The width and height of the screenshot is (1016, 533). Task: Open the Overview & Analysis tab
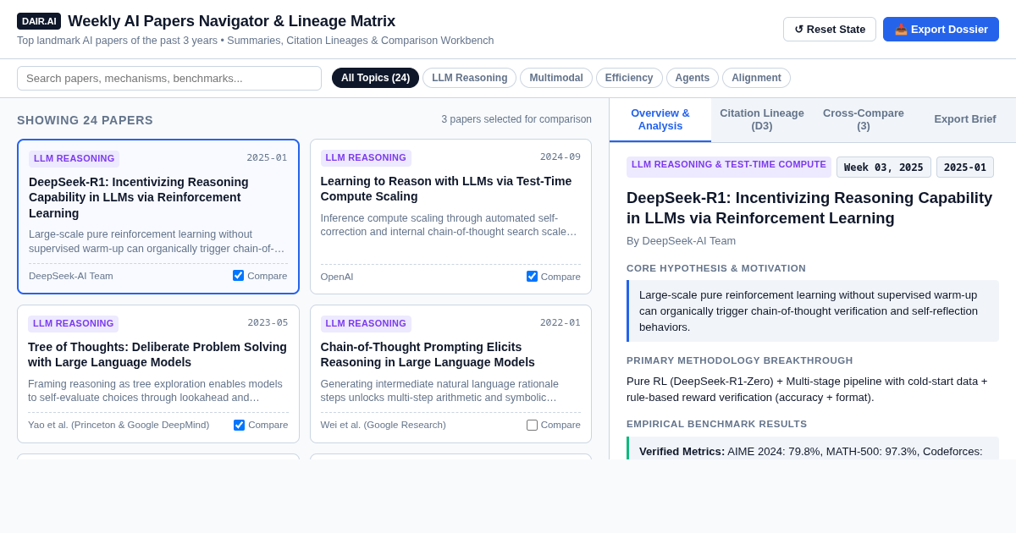click(x=660, y=119)
